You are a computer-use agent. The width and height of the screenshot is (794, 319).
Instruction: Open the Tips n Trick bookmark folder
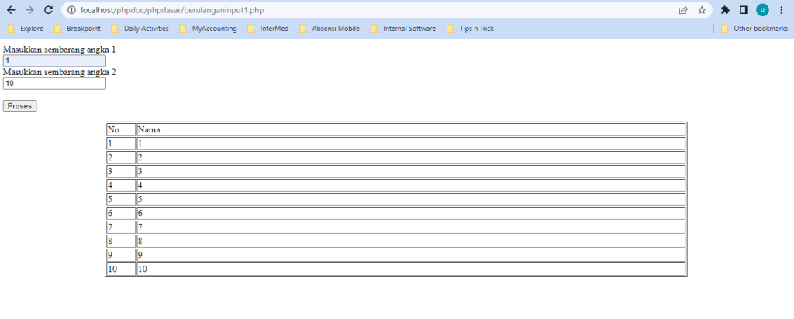[x=470, y=29]
